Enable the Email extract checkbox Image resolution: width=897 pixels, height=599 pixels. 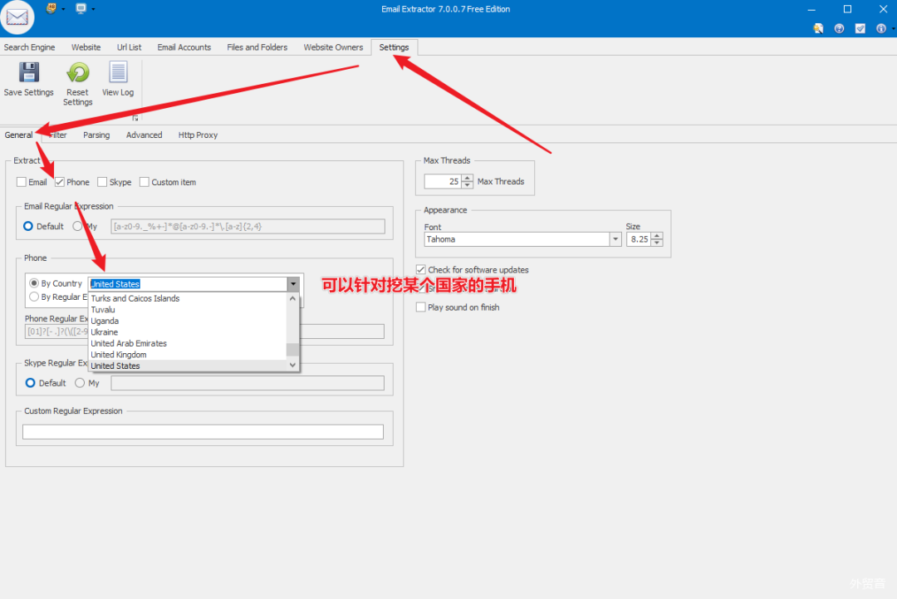[22, 182]
